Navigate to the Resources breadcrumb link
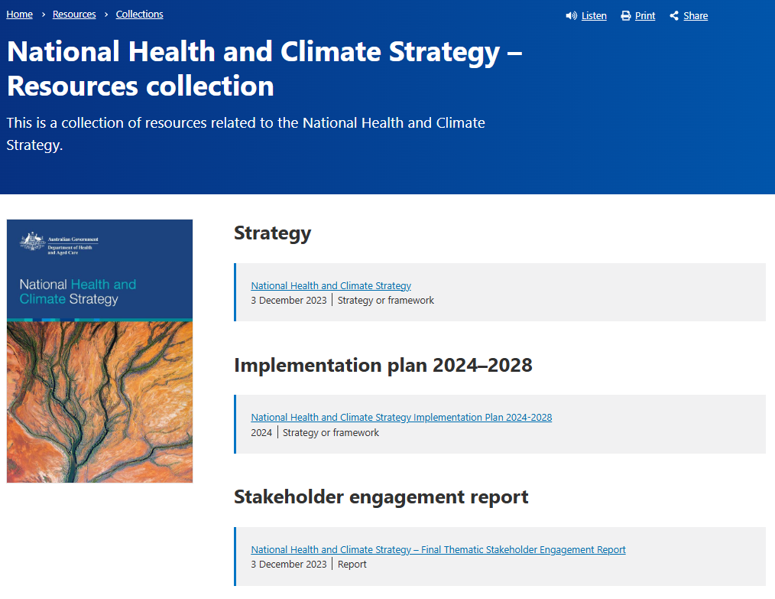This screenshot has height=599, width=775. (73, 13)
